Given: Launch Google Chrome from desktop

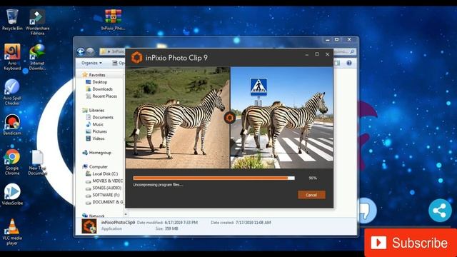Looking at the screenshot, I should 12,162.
